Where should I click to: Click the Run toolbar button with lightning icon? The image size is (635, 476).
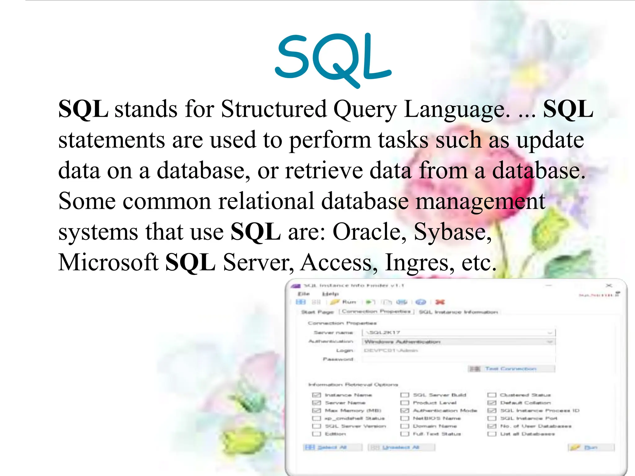click(x=343, y=302)
